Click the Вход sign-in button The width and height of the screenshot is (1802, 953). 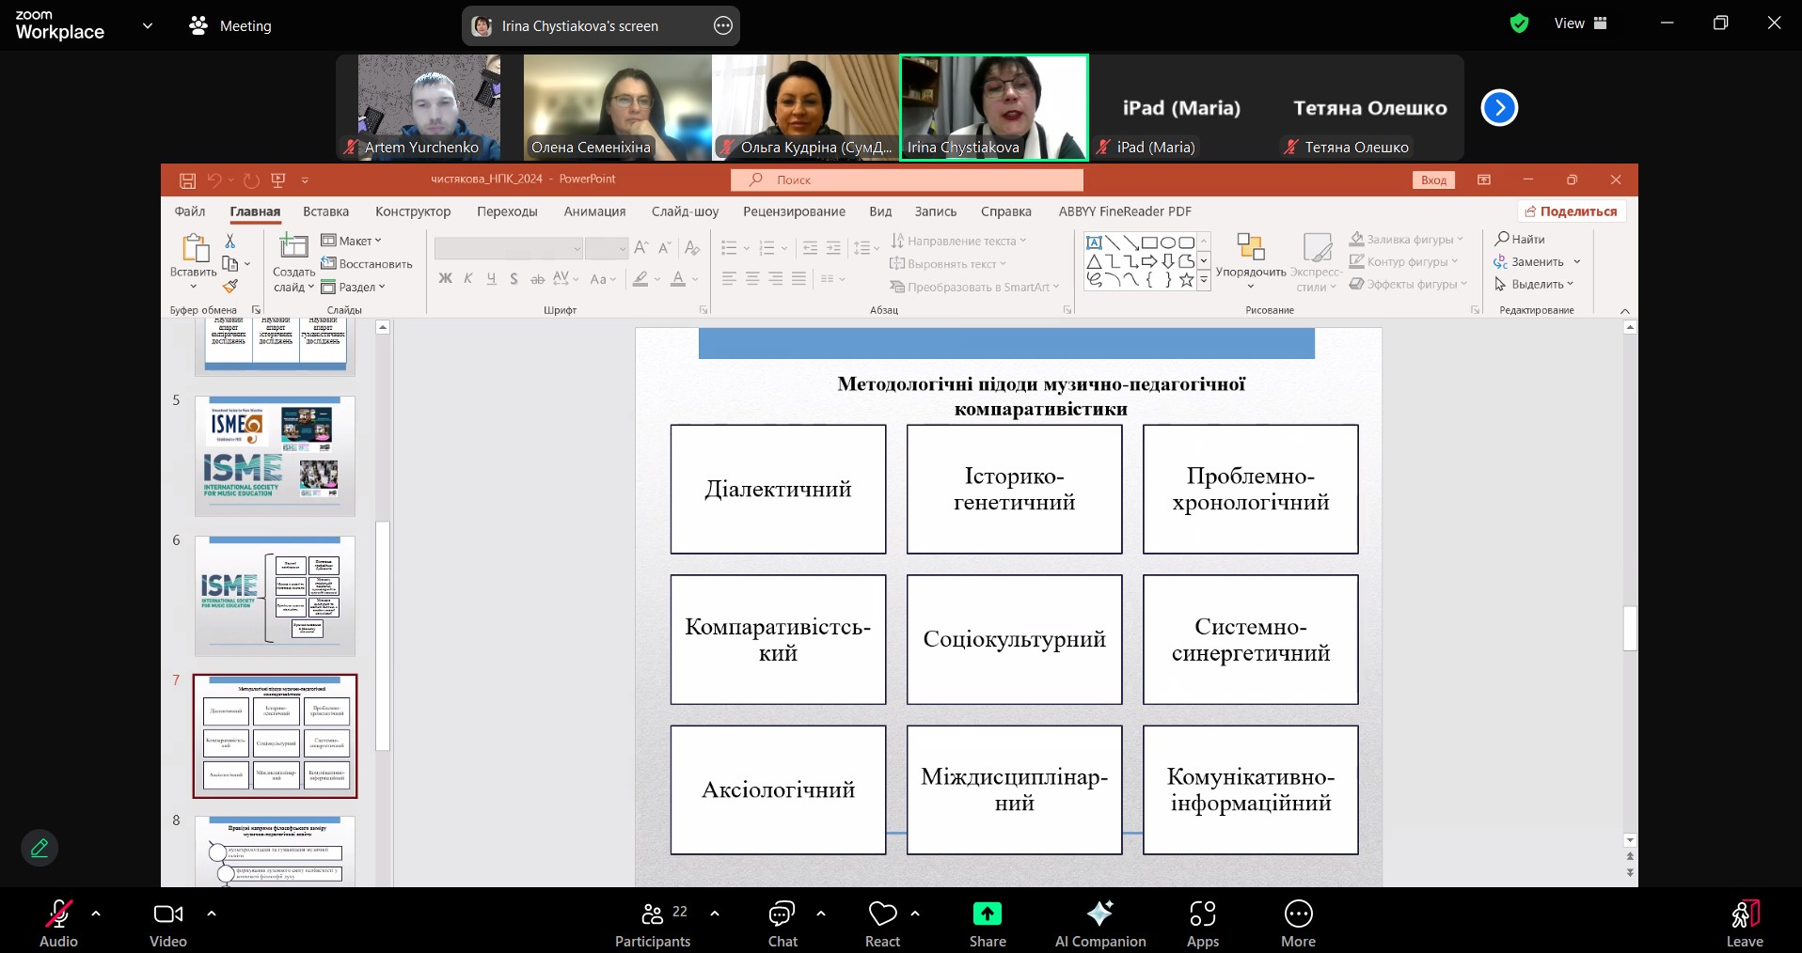[1433, 180]
